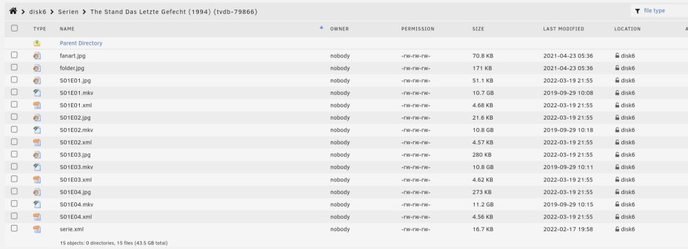Click the lock icon in S01E03.jpg row
Viewport: 688px width, 249px height.
pyautogui.click(x=617, y=155)
